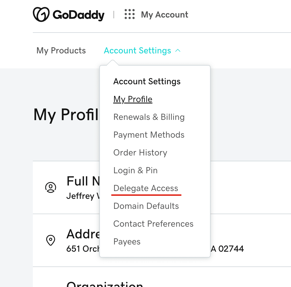Click the person icon beside Full Name
291x287 pixels.
(x=51, y=188)
